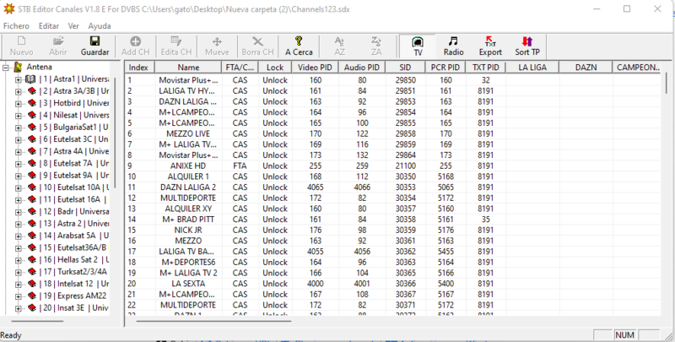Open the Ayuda menu
675x342 pixels.
pyautogui.click(x=100, y=26)
